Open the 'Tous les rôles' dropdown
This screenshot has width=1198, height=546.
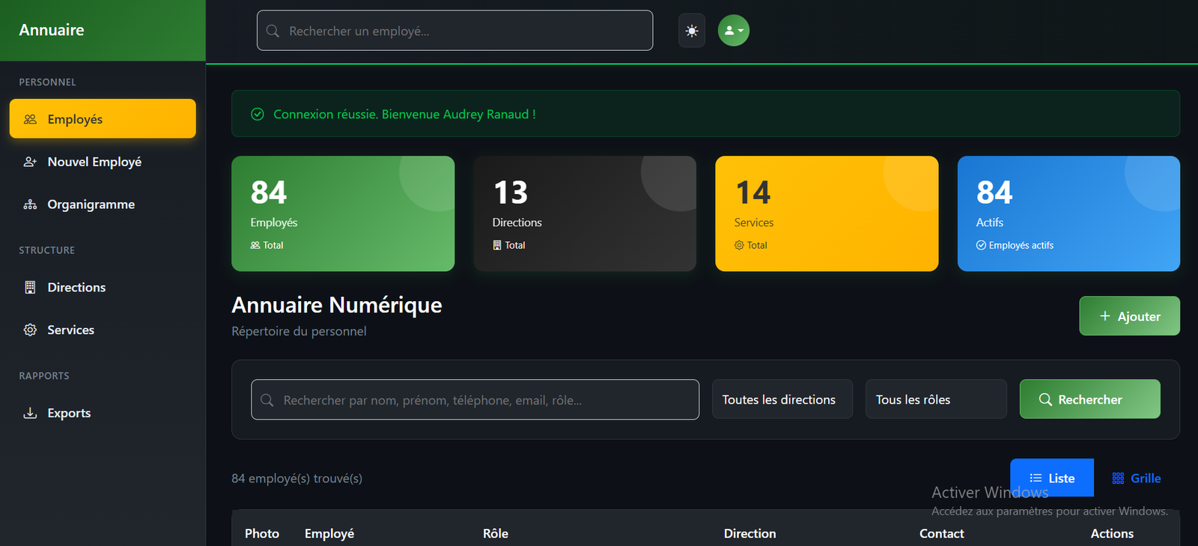(936, 399)
